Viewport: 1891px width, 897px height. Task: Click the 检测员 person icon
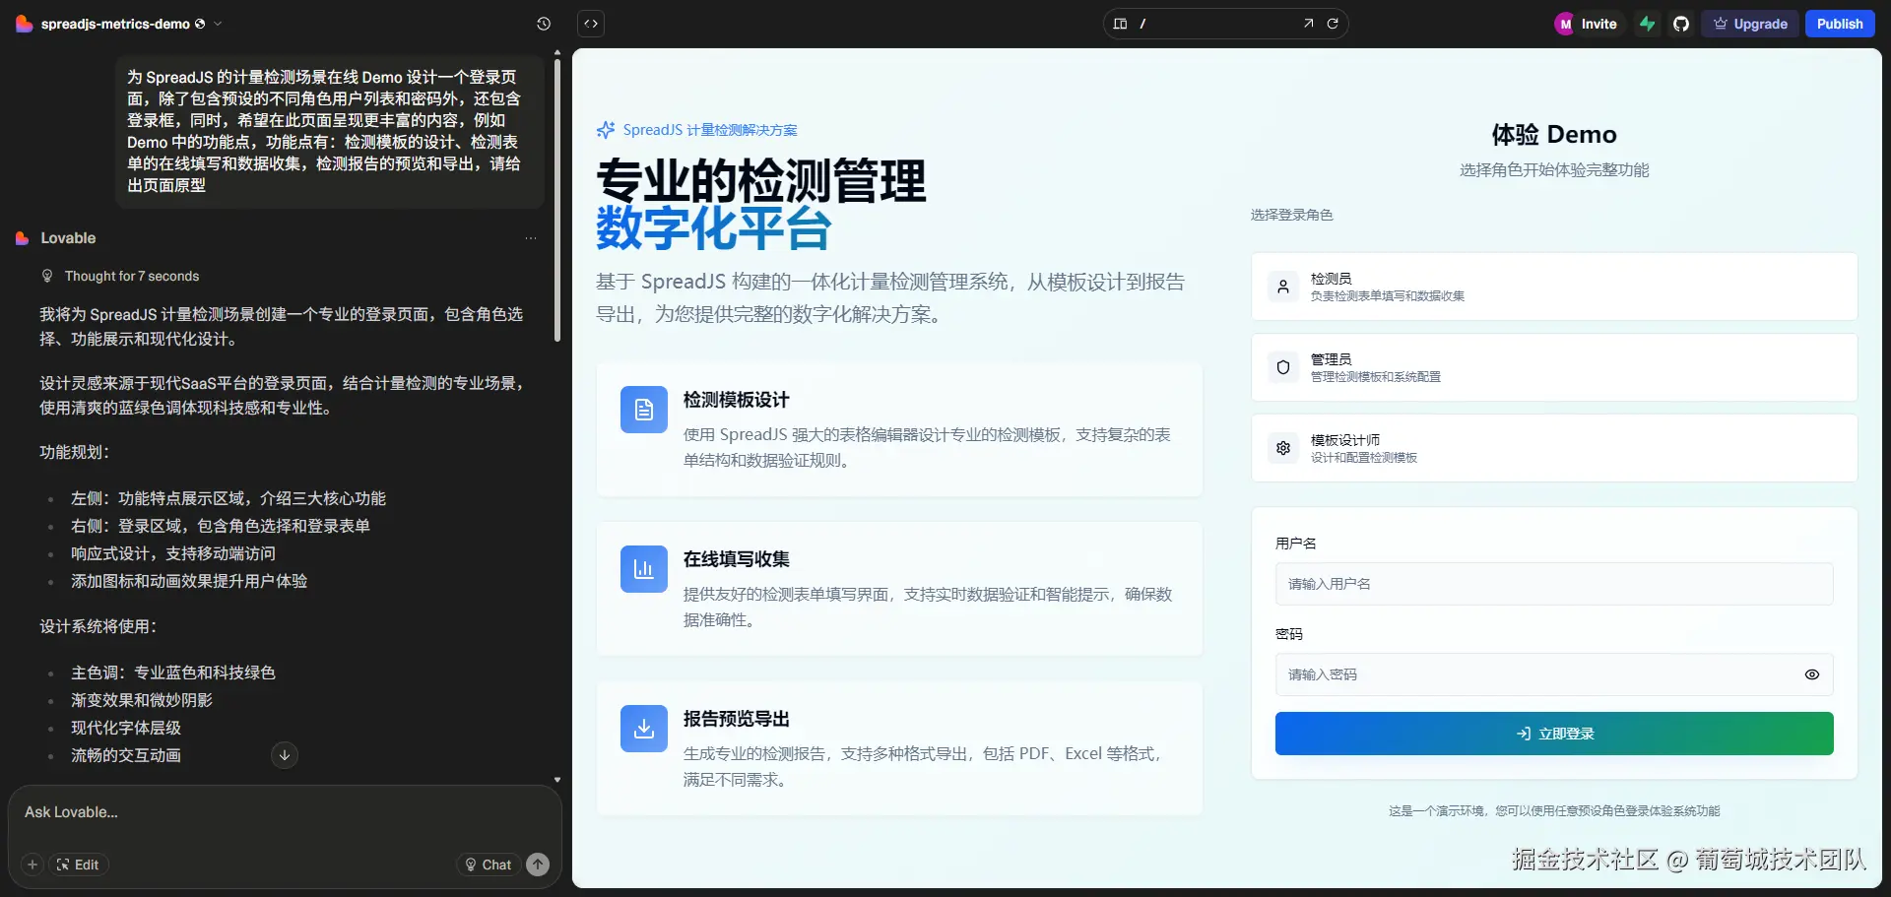point(1283,287)
